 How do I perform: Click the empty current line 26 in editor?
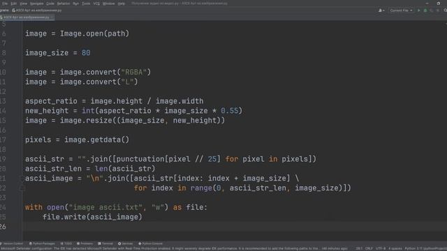pyautogui.click(x=234, y=227)
